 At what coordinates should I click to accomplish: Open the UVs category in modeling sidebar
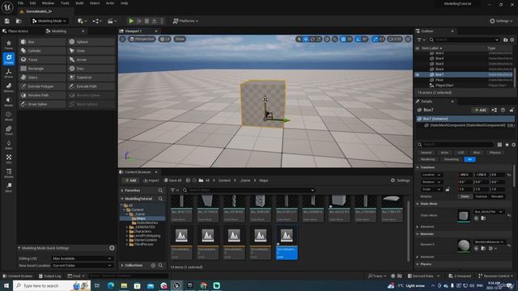click(9, 158)
